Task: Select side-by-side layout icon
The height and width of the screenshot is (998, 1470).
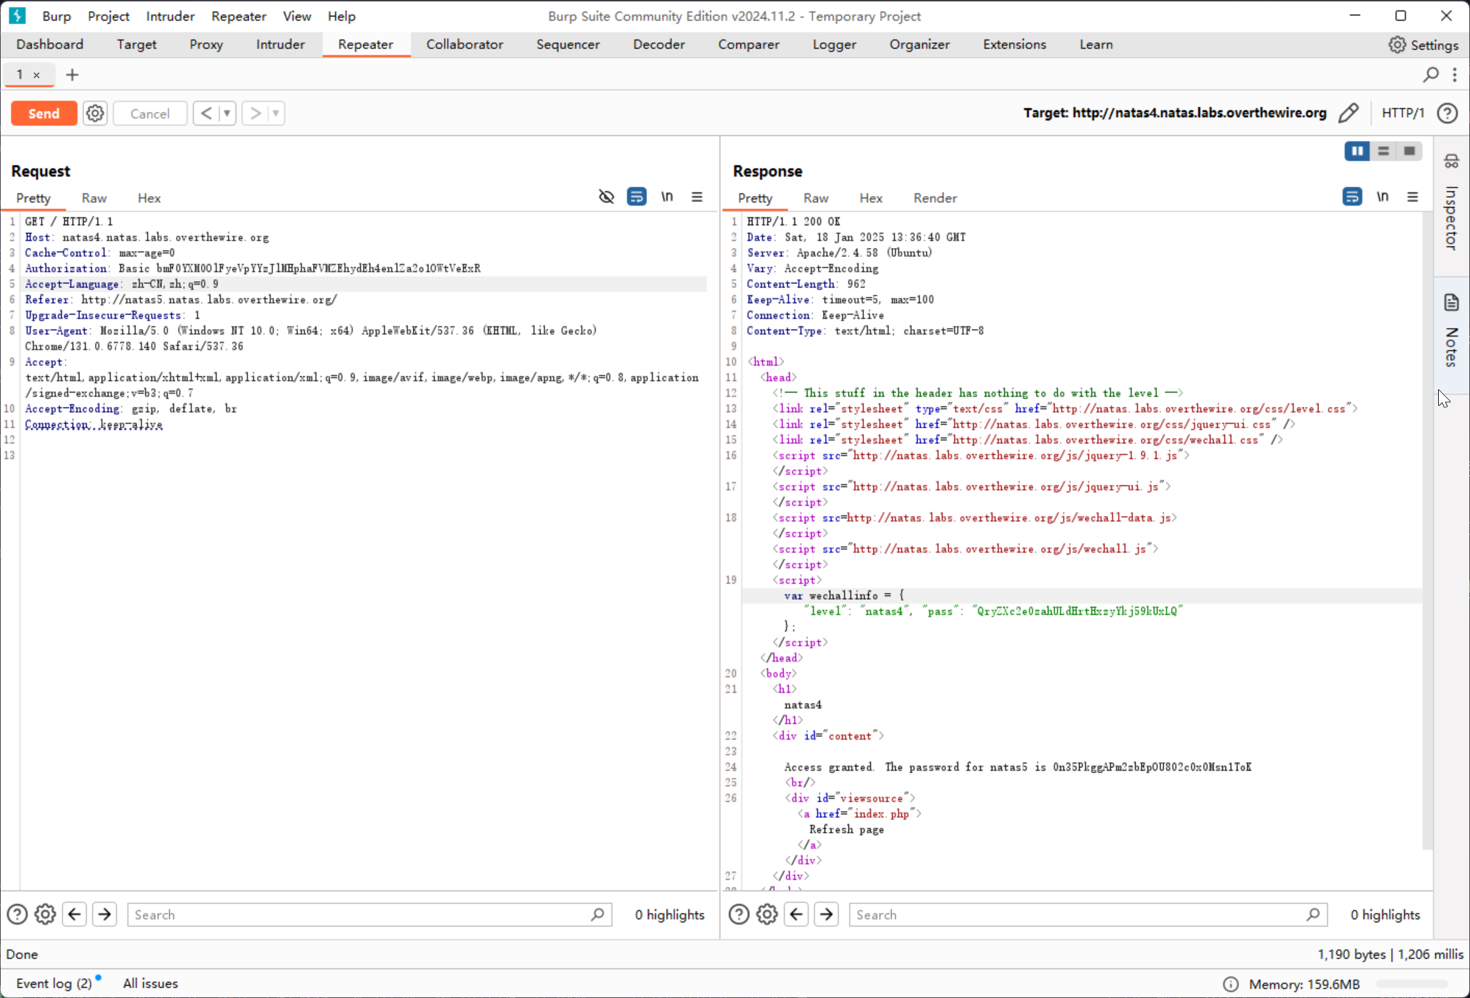Action: [x=1357, y=151]
